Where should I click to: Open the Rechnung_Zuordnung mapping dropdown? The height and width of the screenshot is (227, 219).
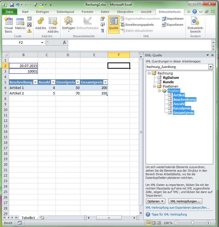210,67
